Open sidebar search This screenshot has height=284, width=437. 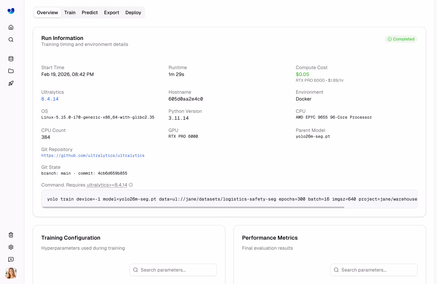tap(11, 39)
